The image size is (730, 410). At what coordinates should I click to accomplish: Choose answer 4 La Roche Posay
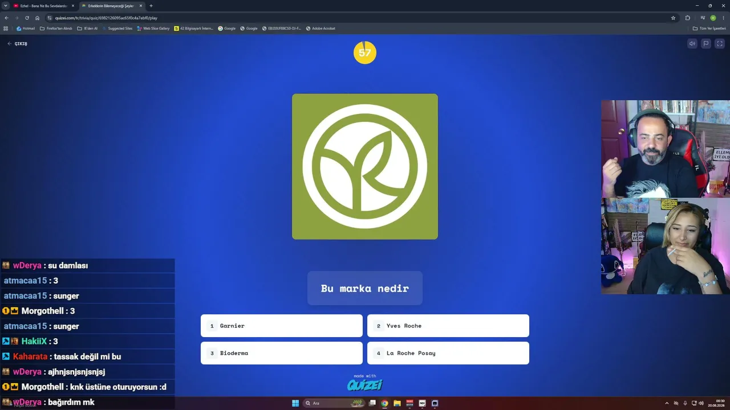(x=448, y=353)
